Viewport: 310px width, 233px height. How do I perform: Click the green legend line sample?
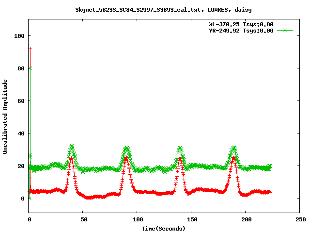click(285, 30)
